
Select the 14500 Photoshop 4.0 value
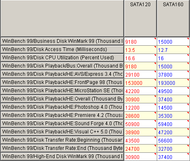[x=173, y=107]
